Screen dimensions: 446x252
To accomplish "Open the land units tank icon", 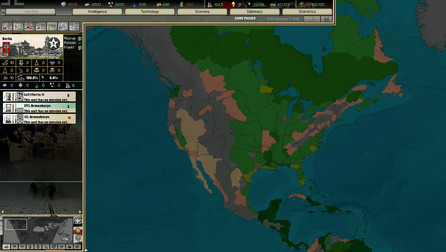I will [x=30, y=27].
